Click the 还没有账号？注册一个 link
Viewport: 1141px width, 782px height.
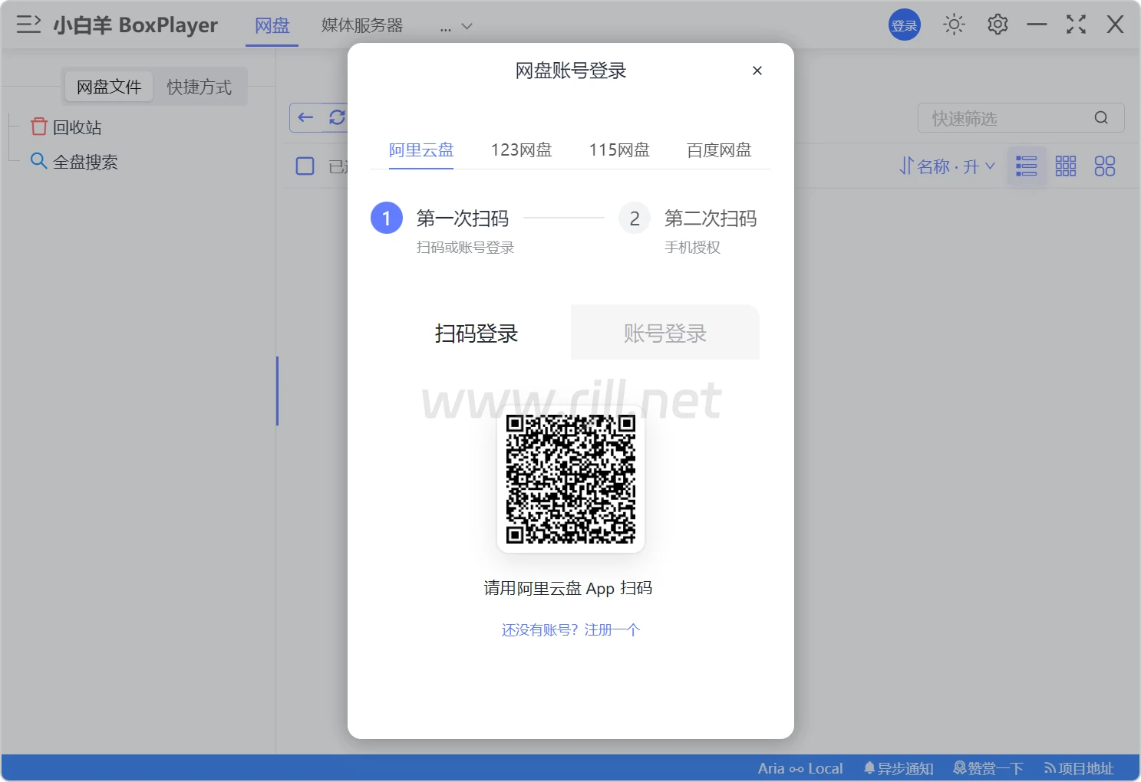[x=570, y=630]
